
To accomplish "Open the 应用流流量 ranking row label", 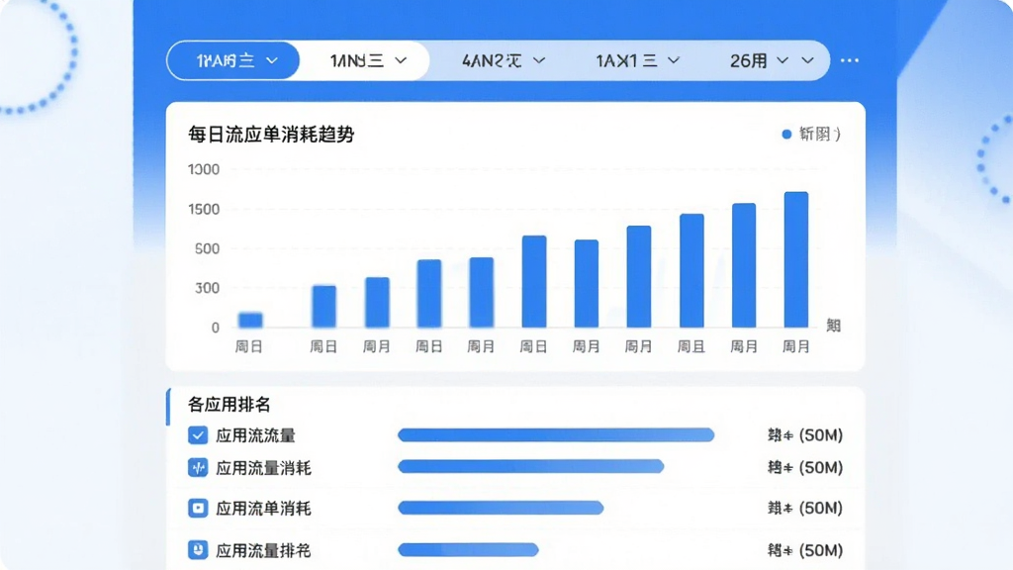I will click(256, 435).
